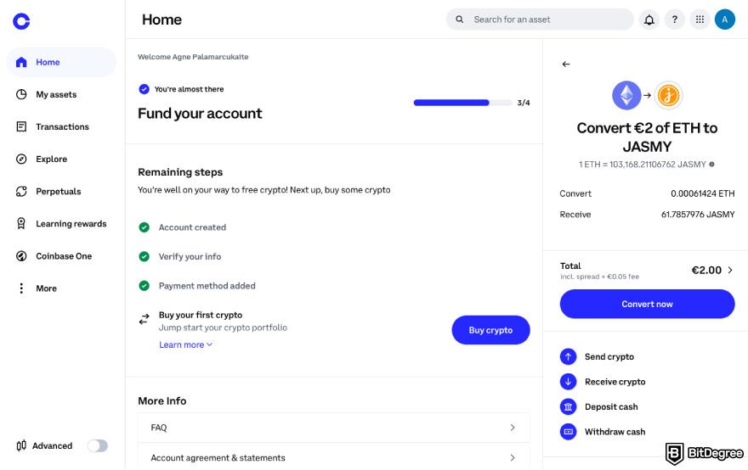Open Coinbase One in sidebar

[61, 256]
